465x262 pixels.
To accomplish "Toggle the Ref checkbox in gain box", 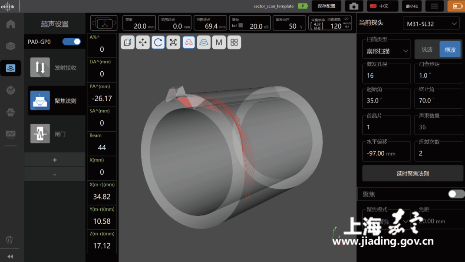I will (x=241, y=26).
